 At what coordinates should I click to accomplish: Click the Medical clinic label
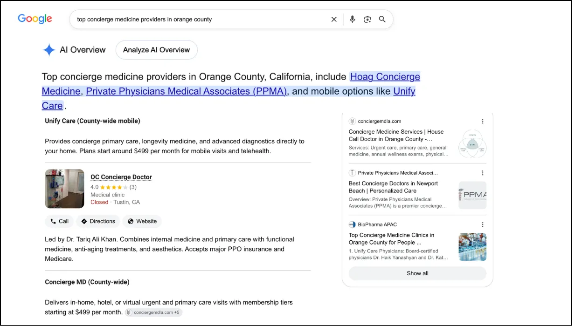pyautogui.click(x=108, y=195)
